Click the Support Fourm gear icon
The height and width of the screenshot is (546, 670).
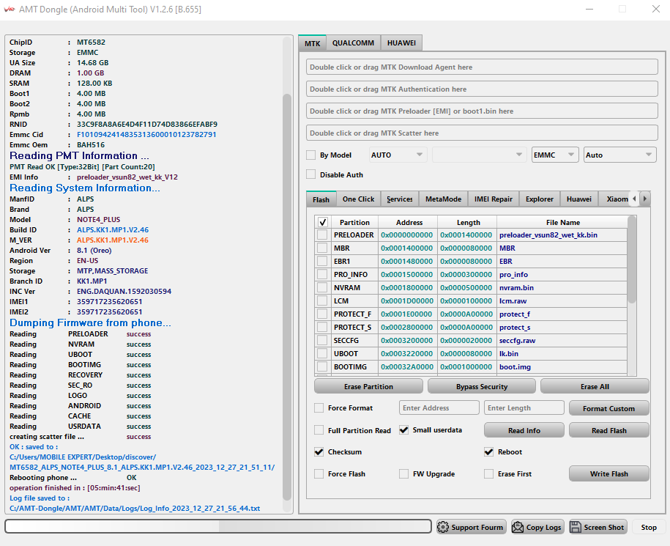(443, 527)
